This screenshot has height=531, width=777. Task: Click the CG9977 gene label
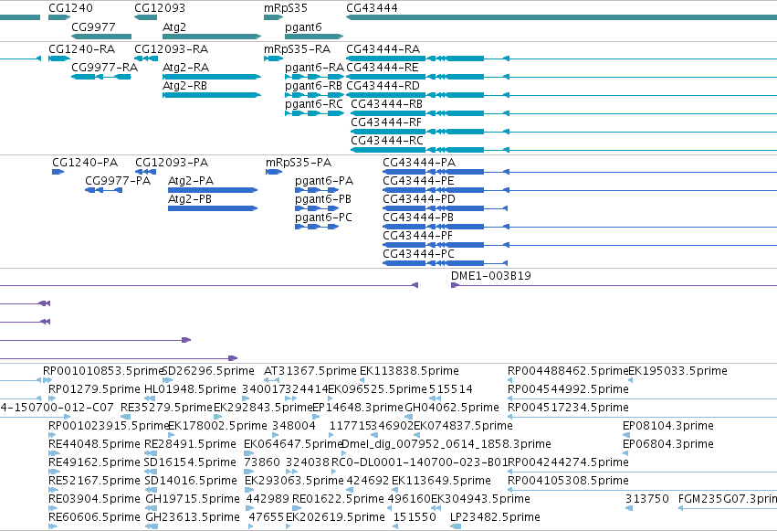click(x=93, y=27)
